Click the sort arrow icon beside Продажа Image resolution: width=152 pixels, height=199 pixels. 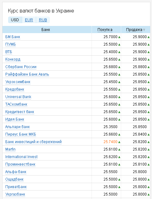[x=144, y=30]
